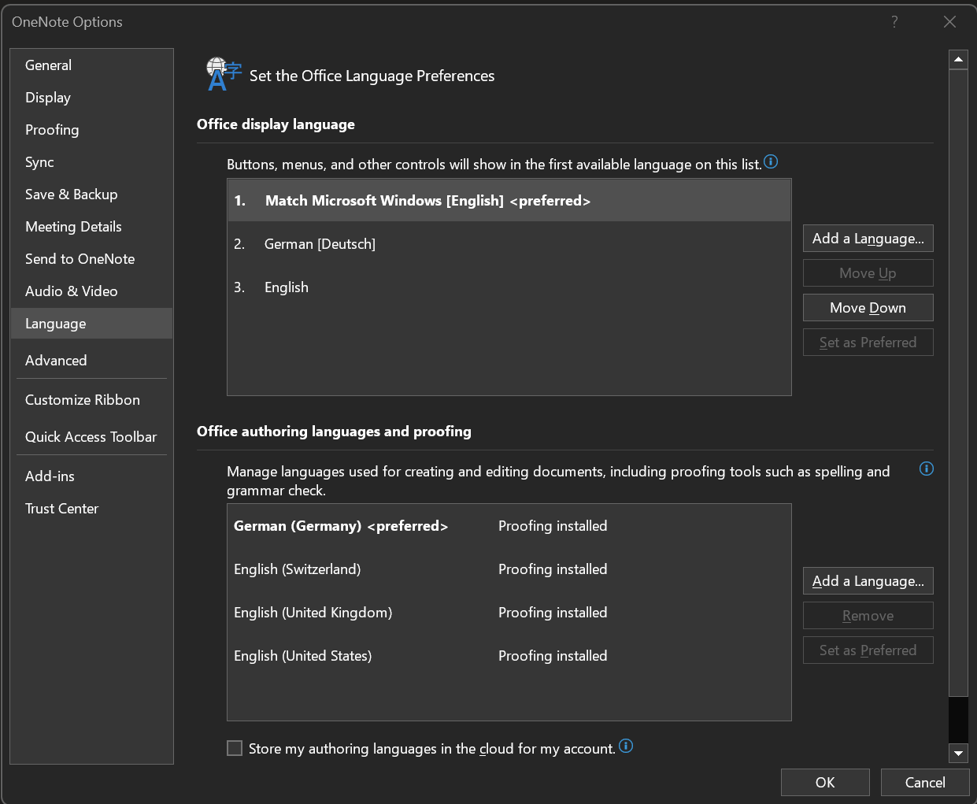Screen dimensions: 977x804
Task: Open Customize Ribbon settings
Action: 91,400
